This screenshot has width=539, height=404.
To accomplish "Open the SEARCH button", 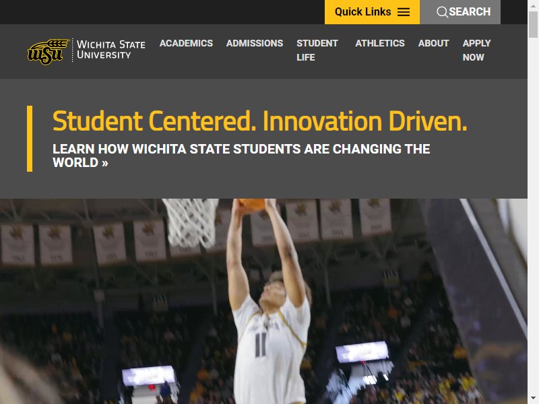I will [x=460, y=12].
